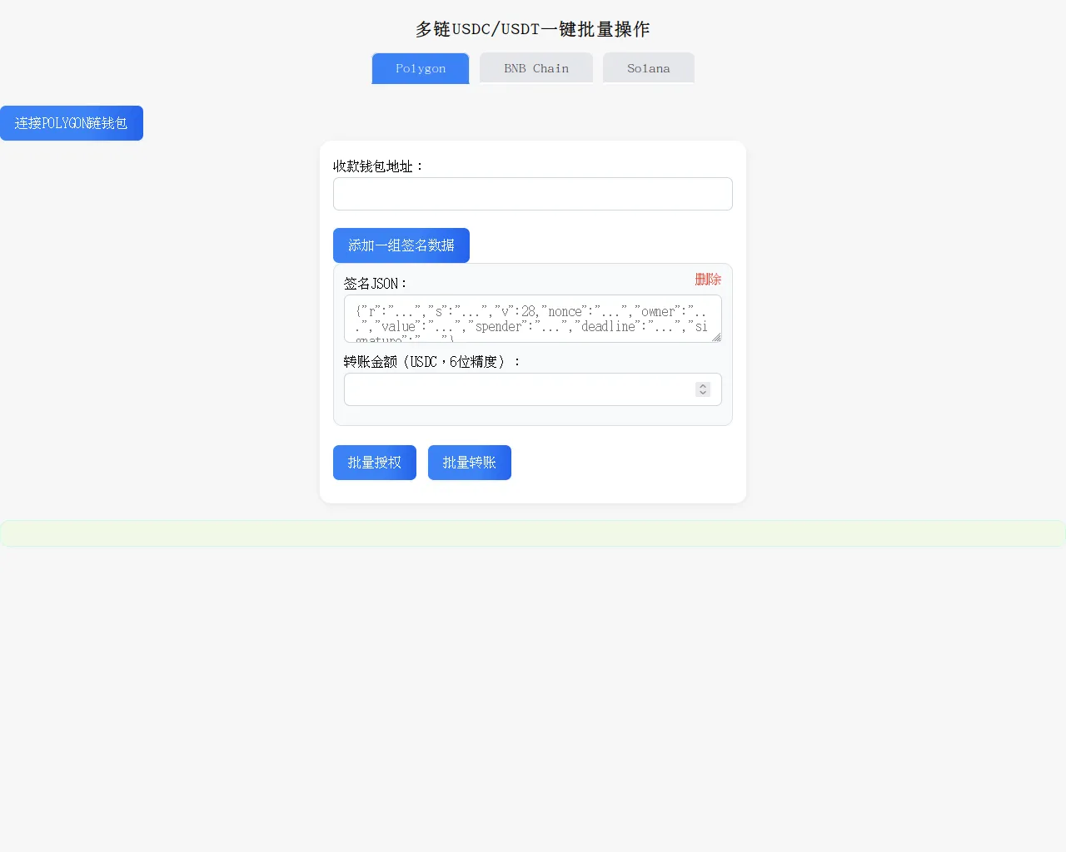Screen dimensions: 1066x852
Task: Click the 批量转账 button
Action: (x=470, y=463)
